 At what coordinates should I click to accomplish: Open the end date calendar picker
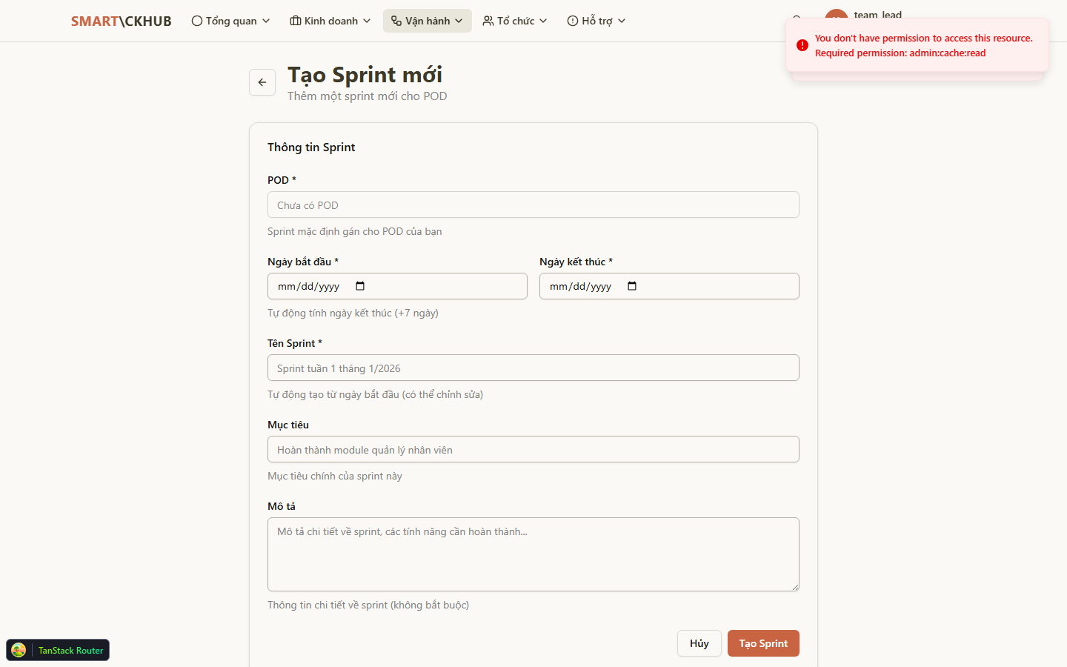click(x=631, y=285)
